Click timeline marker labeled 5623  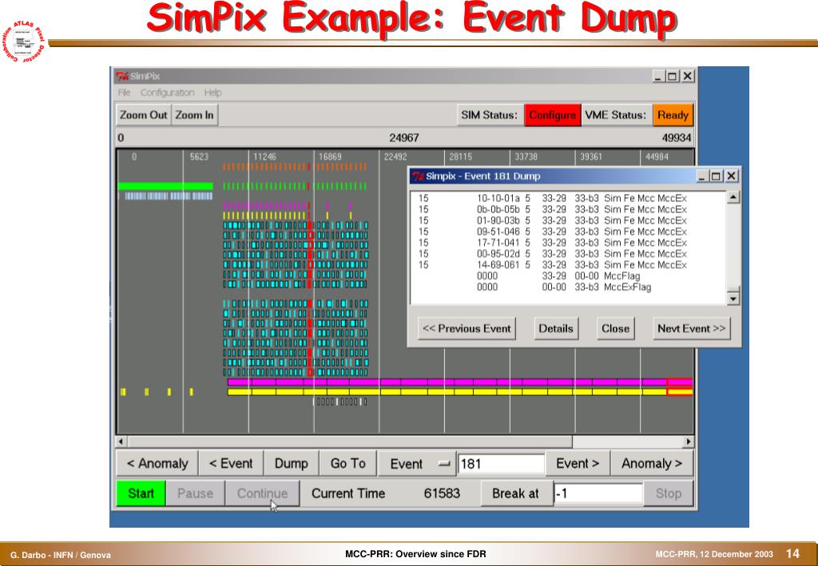(199, 156)
